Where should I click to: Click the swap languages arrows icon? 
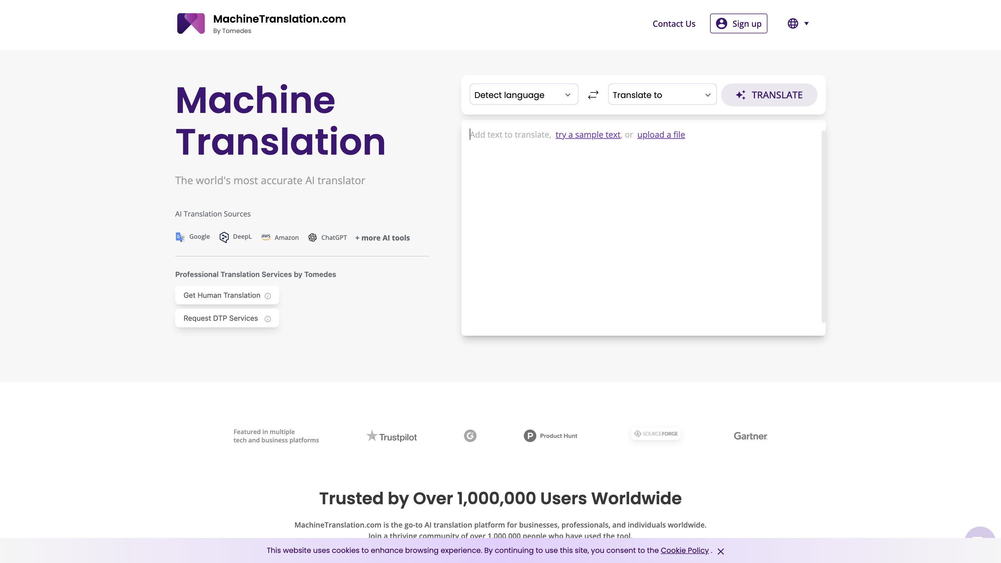pyautogui.click(x=593, y=95)
